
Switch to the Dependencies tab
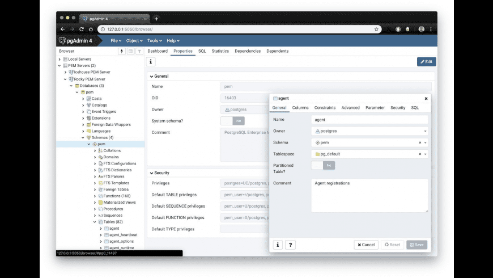pos(248,51)
